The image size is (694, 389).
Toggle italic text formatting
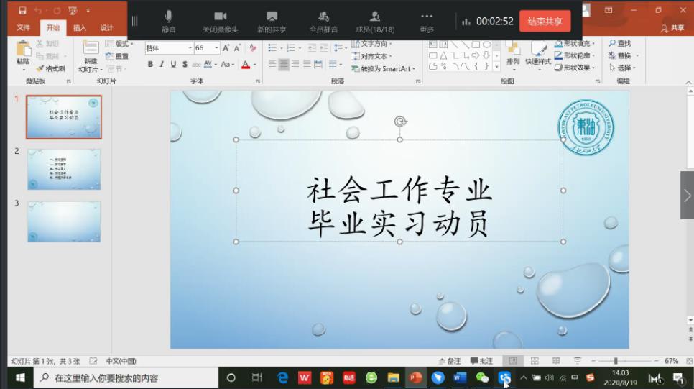tap(162, 64)
